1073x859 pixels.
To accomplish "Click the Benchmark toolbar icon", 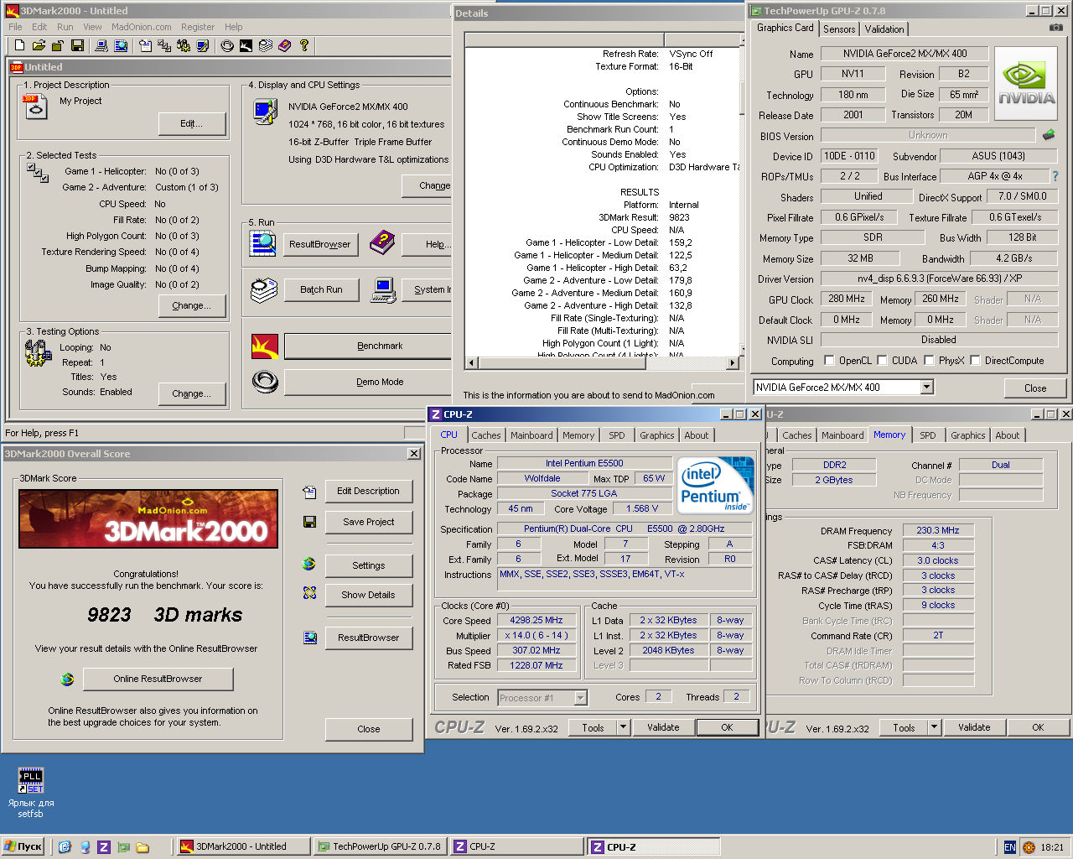I will [246, 45].
